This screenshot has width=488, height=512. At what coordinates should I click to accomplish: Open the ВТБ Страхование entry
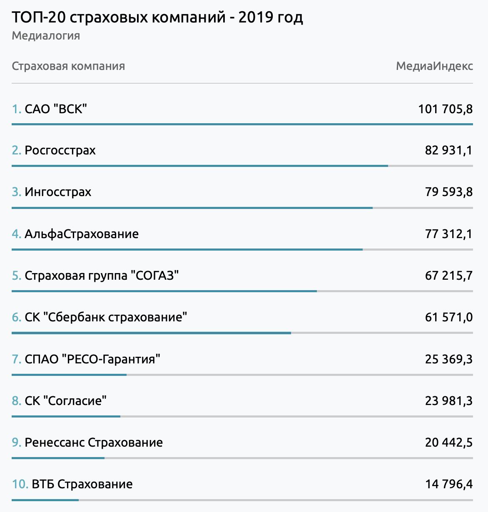point(82,484)
